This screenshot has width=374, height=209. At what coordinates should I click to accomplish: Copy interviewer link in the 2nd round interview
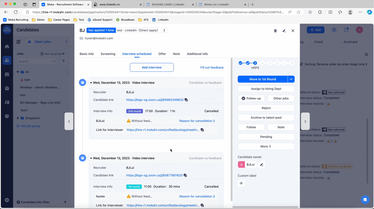coord(202,130)
